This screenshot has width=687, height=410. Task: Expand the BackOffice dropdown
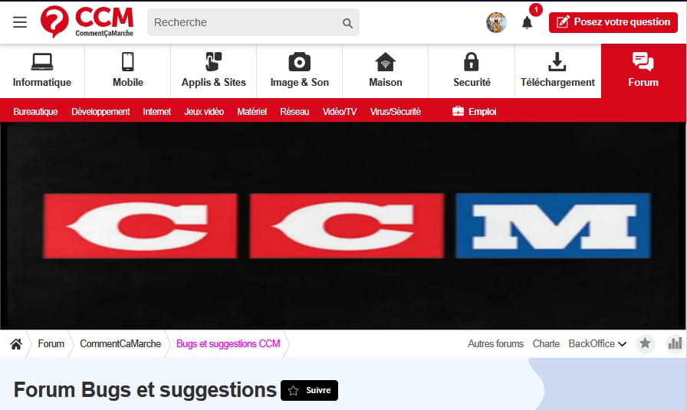[x=597, y=344]
